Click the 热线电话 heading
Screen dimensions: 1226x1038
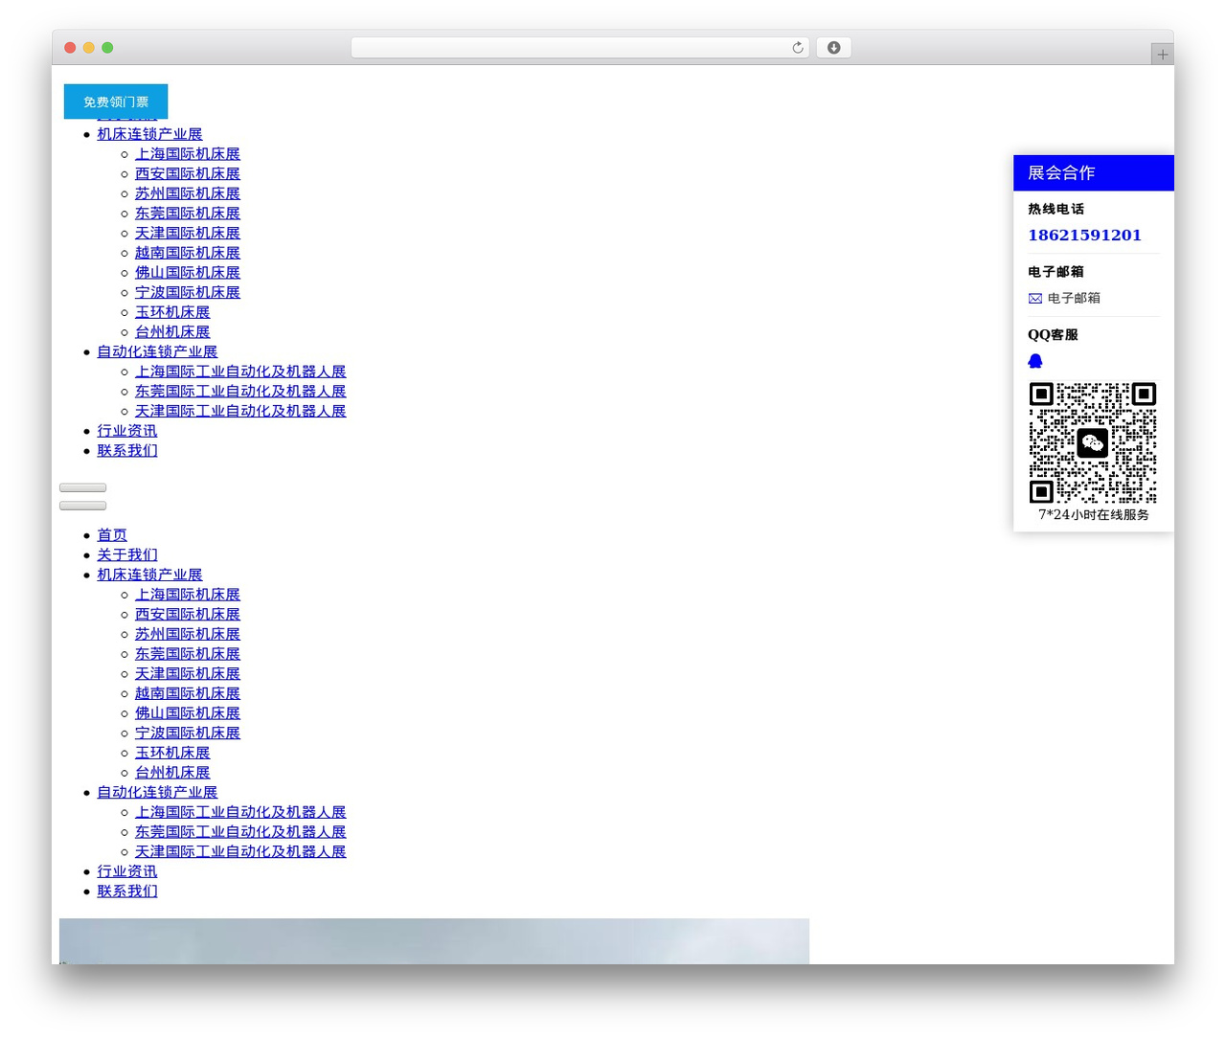tap(1056, 209)
